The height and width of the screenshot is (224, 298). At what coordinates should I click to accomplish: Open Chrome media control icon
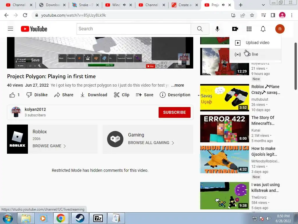click(263, 15)
